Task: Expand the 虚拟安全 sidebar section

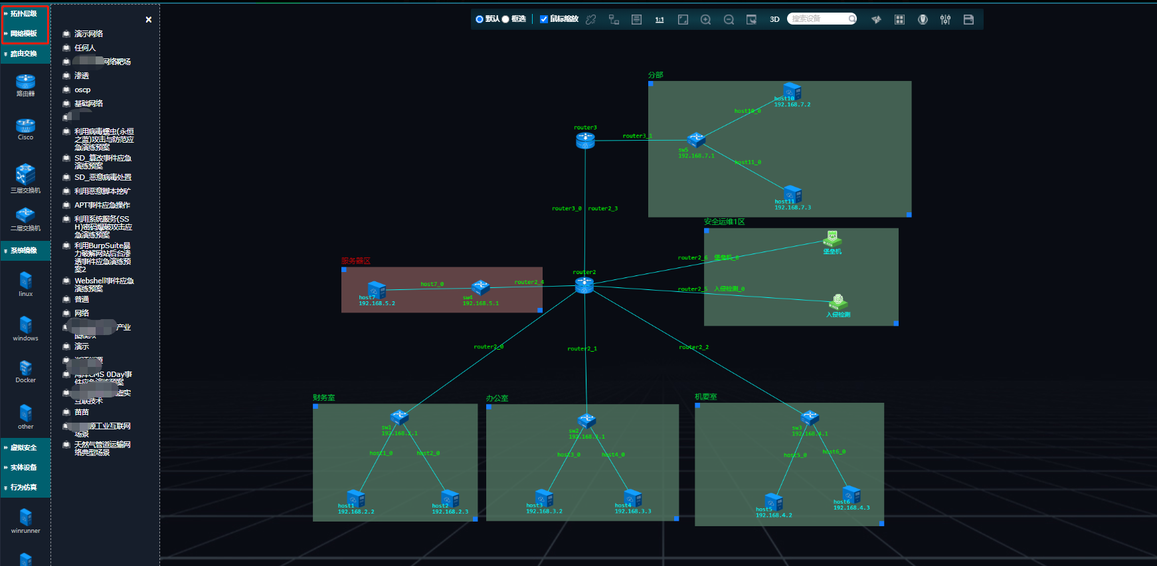Action: [x=24, y=448]
